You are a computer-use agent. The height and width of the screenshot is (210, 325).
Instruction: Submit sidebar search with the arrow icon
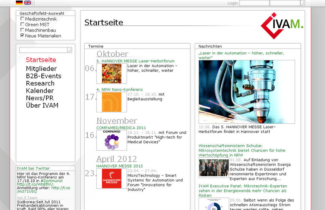click(x=69, y=50)
